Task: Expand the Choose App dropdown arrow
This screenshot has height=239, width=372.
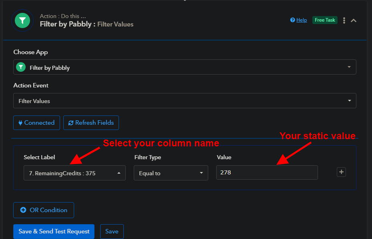Action: point(349,67)
